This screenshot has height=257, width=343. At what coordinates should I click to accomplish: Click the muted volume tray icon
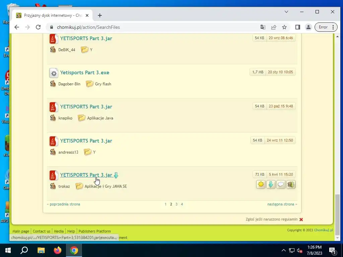click(x=299, y=250)
